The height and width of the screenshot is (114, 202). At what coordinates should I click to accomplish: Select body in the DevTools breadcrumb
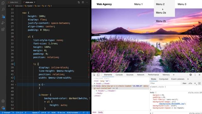click(x=100, y=112)
